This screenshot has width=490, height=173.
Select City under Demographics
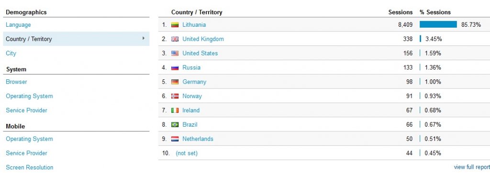11,53
